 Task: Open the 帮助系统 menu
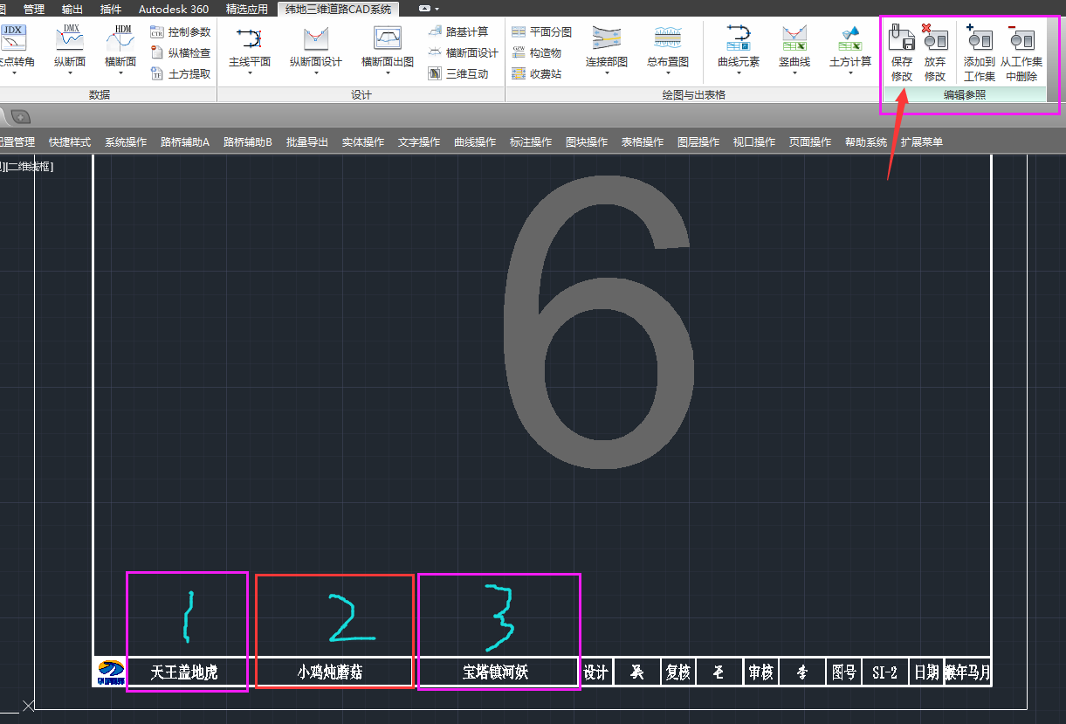tap(866, 142)
